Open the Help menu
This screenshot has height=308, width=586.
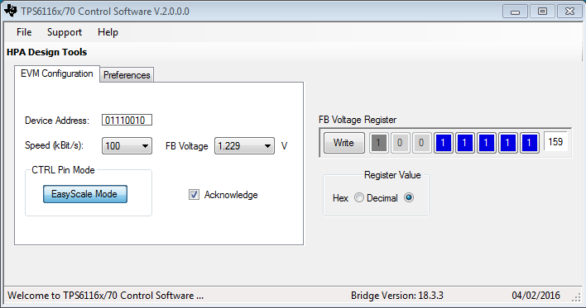(108, 32)
